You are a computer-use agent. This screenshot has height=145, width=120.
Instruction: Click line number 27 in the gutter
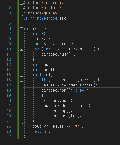(9, 137)
